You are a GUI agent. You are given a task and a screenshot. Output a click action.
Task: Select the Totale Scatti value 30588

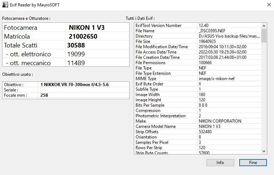point(76,45)
